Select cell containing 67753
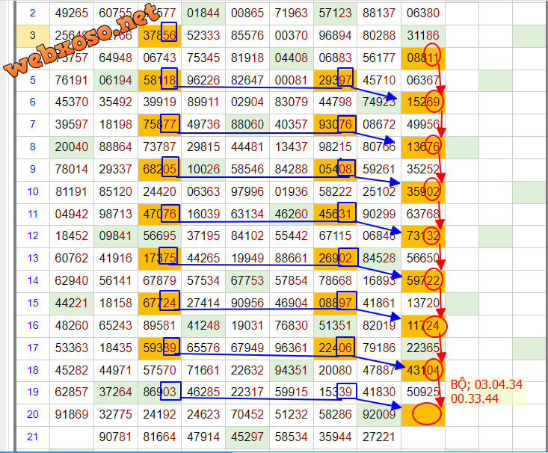The width and height of the screenshot is (548, 453). tap(247, 280)
